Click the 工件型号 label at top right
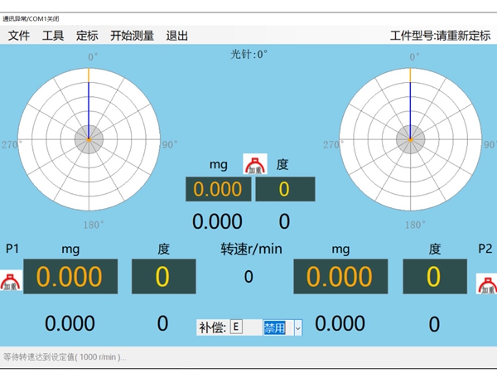Image resolution: width=497 pixels, height=373 pixels. (439, 36)
